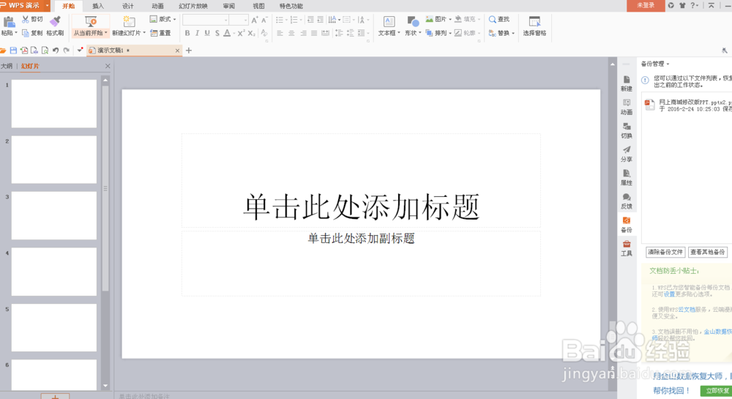Click the Export to PDF icon
Screen dimensions: 732x399
24,51
